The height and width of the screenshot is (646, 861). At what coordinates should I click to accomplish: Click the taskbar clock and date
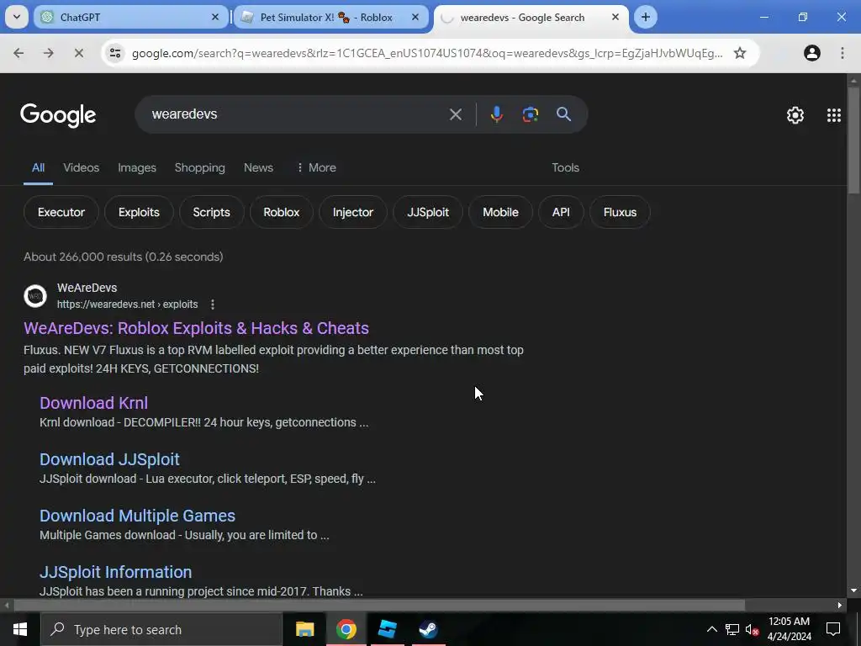click(789, 629)
